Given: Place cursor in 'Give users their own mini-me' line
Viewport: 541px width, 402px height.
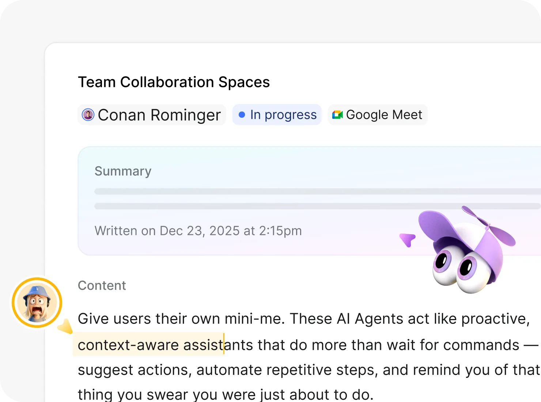Looking at the screenshot, I should coord(303,319).
